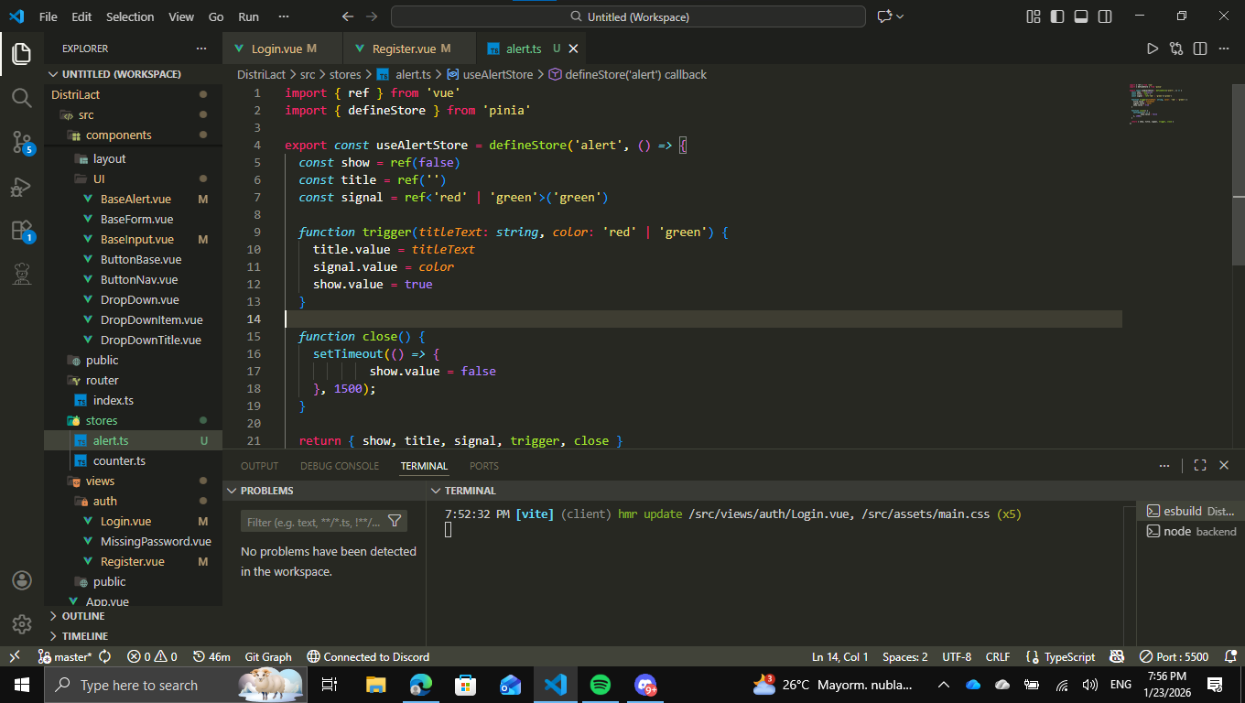The height and width of the screenshot is (703, 1245).
Task: Select the node backend terminal
Action: [1190, 531]
